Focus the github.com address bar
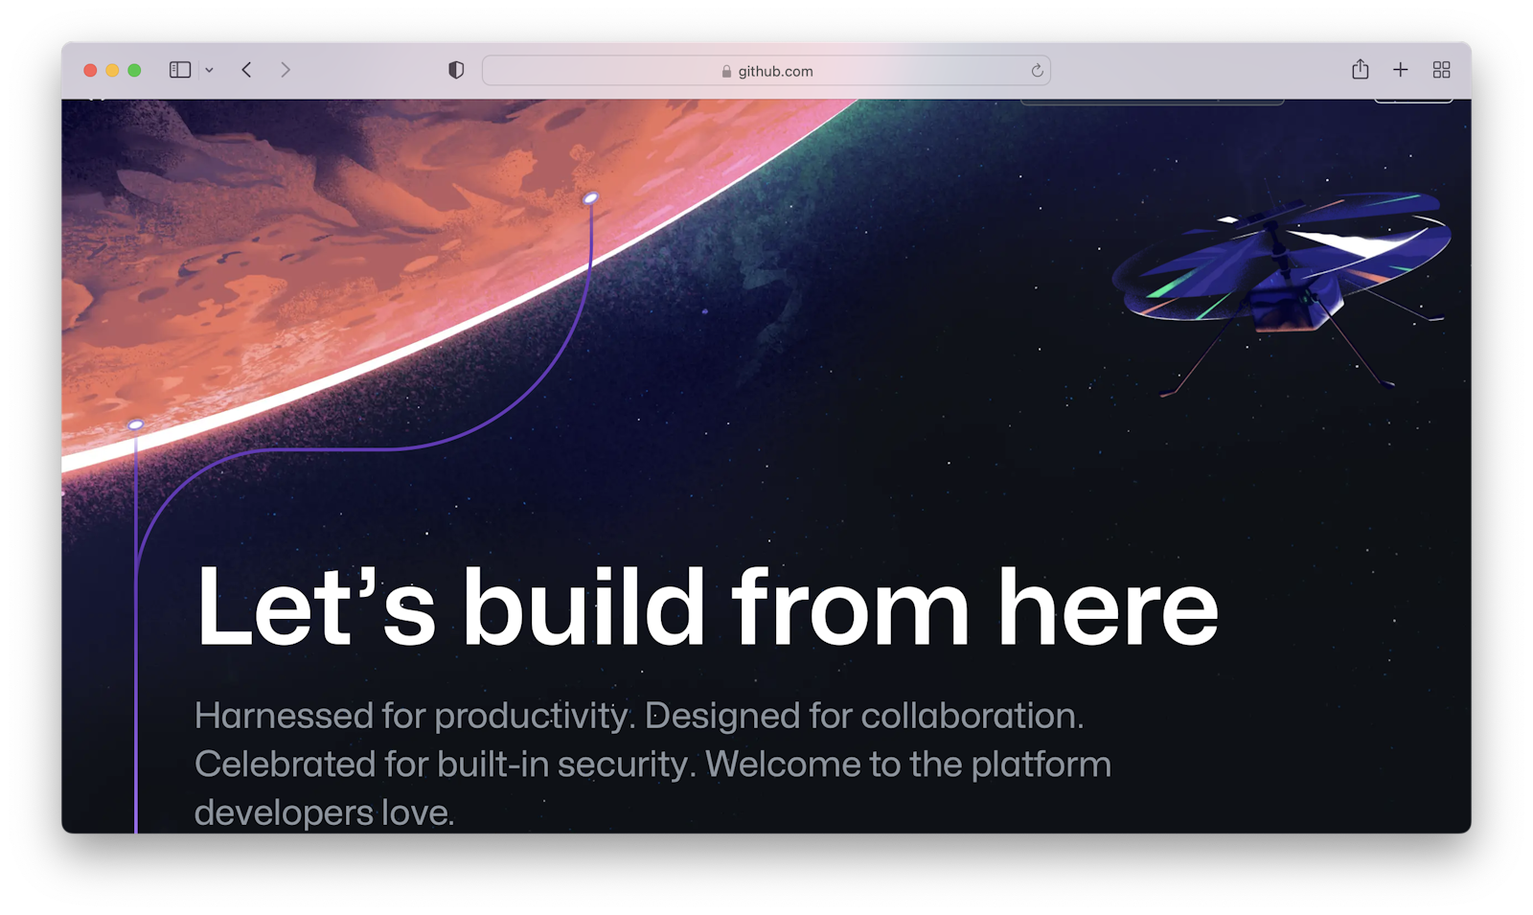This screenshot has width=1533, height=915. coord(766,71)
